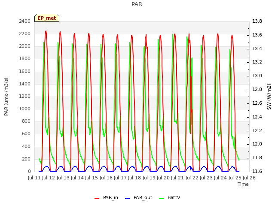Click the 11.6 right axis tick label
The width and height of the screenshot is (275, 206).
(257, 171)
